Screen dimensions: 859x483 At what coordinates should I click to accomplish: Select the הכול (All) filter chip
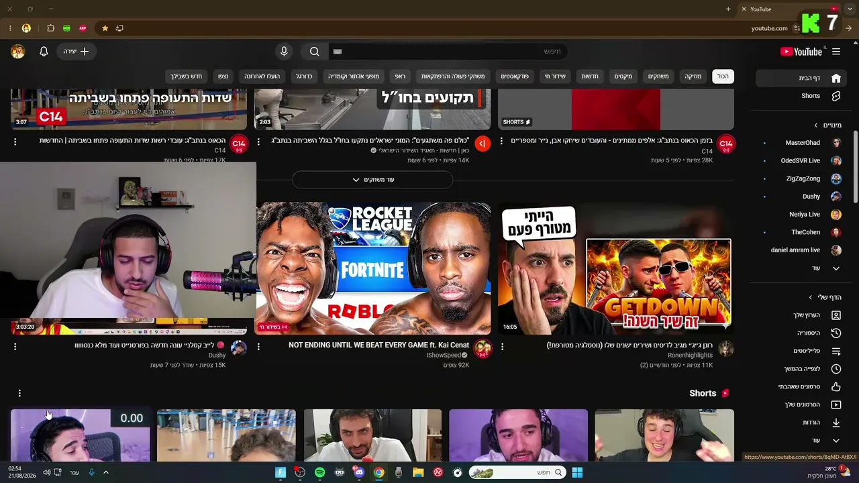[x=723, y=76]
